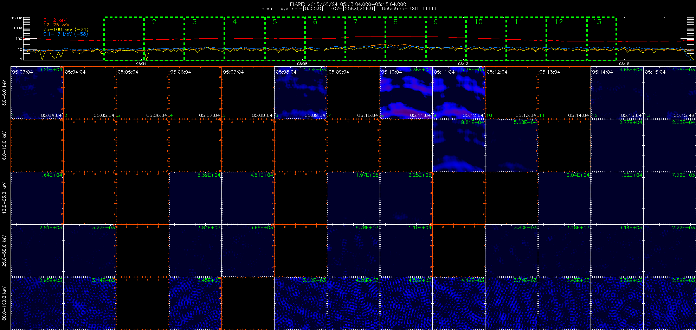Open the 3-6 keV image ending 05:15:48
The image size is (696, 330).
[x=670, y=93]
